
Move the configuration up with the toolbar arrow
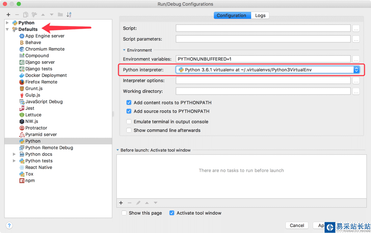coord(43,15)
